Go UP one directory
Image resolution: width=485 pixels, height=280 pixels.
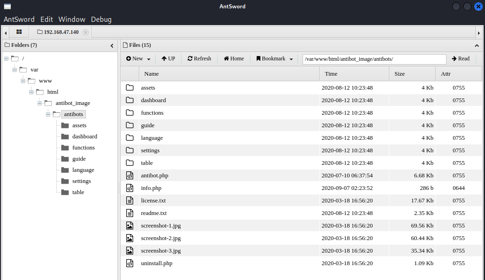point(168,59)
